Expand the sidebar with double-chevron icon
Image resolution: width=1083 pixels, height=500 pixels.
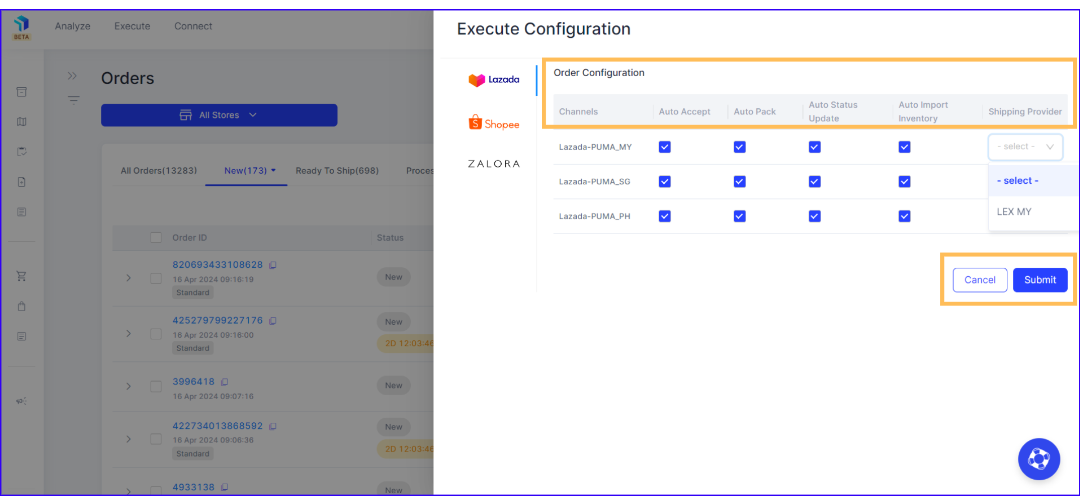coord(72,76)
